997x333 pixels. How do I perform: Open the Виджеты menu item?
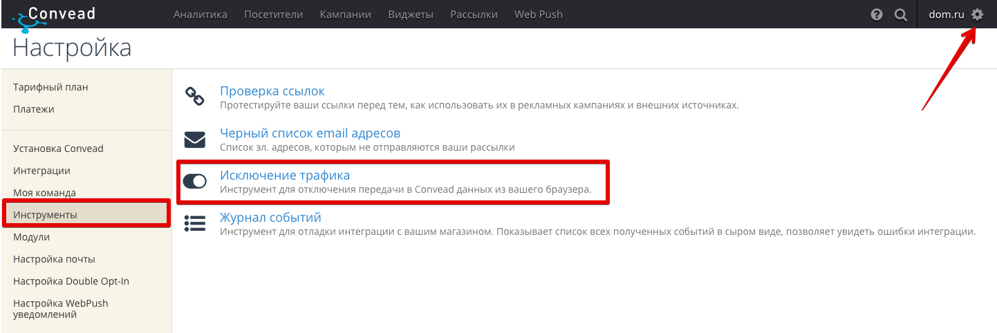click(x=411, y=15)
